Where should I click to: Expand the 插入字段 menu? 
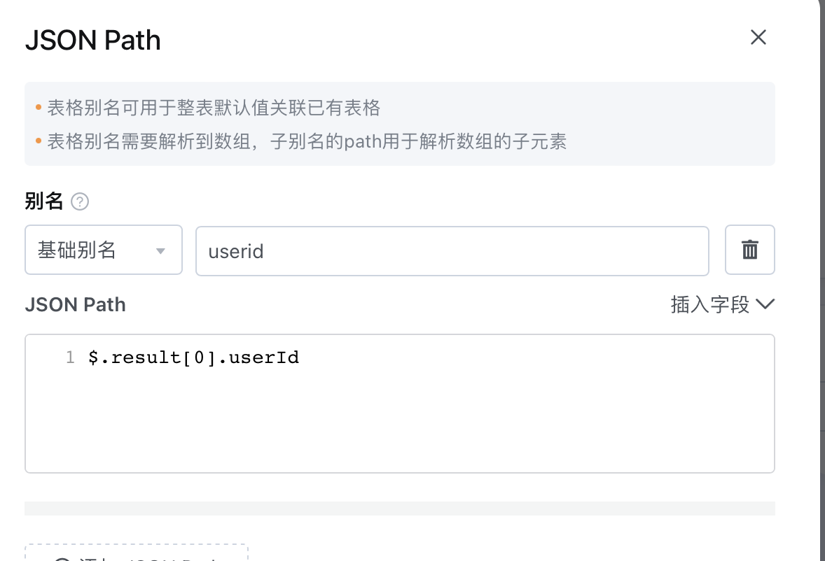(723, 305)
